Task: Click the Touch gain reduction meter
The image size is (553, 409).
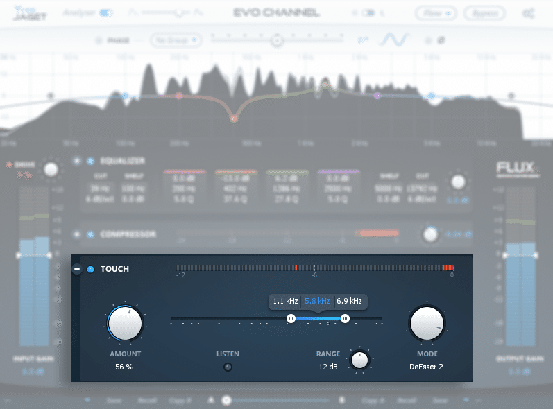Action: pyautogui.click(x=315, y=268)
